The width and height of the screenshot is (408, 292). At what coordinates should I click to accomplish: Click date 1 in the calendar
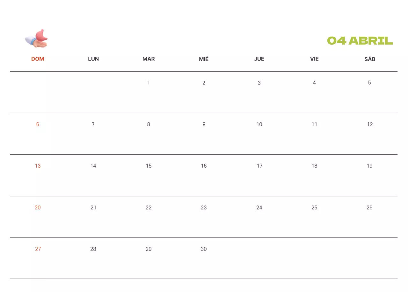point(149,83)
